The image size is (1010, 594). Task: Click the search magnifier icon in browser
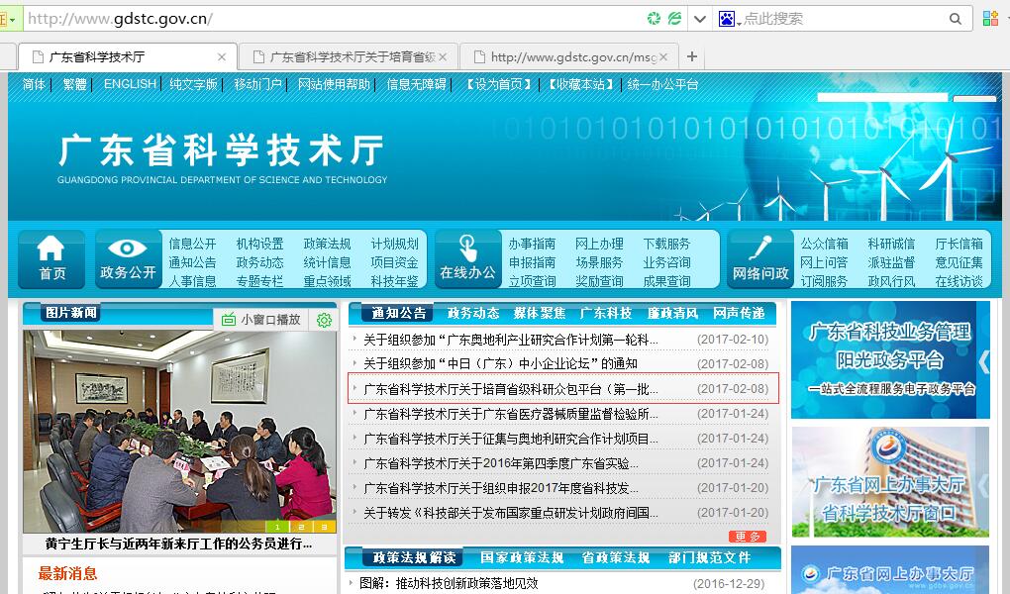pos(956,19)
